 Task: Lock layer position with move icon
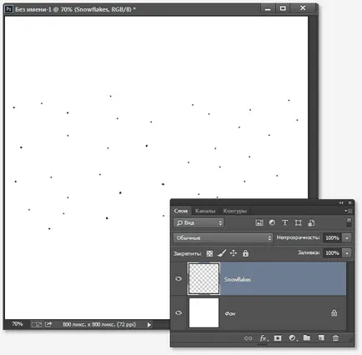point(234,253)
